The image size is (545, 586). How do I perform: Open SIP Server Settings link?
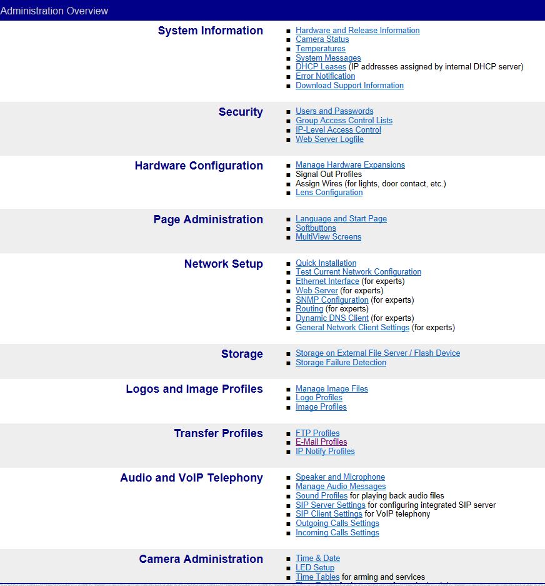pos(330,505)
